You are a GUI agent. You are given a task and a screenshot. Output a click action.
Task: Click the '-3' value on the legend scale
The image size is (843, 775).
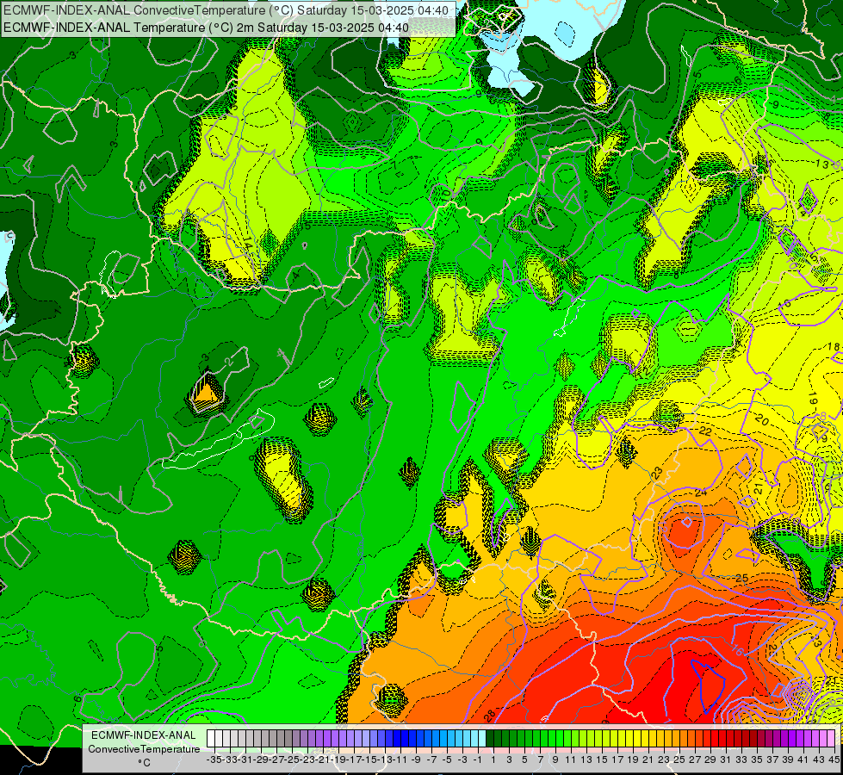pyautogui.click(x=462, y=760)
